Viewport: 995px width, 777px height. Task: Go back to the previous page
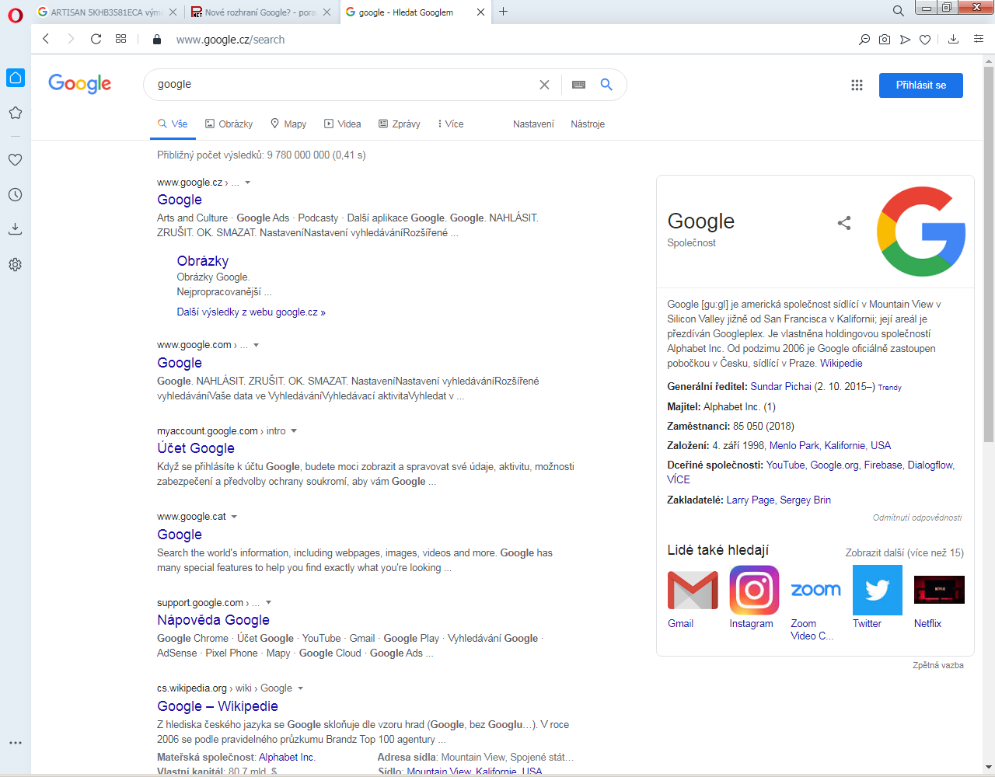click(x=46, y=39)
